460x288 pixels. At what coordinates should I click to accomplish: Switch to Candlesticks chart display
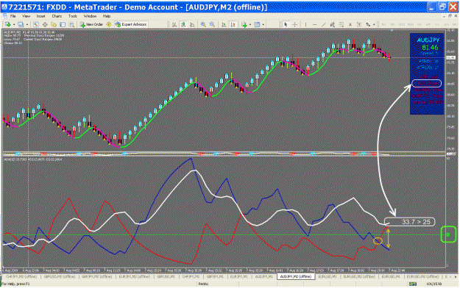(x=183, y=24)
